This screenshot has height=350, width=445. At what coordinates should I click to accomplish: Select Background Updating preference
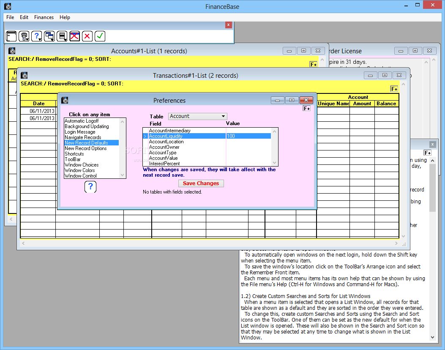tap(91, 126)
